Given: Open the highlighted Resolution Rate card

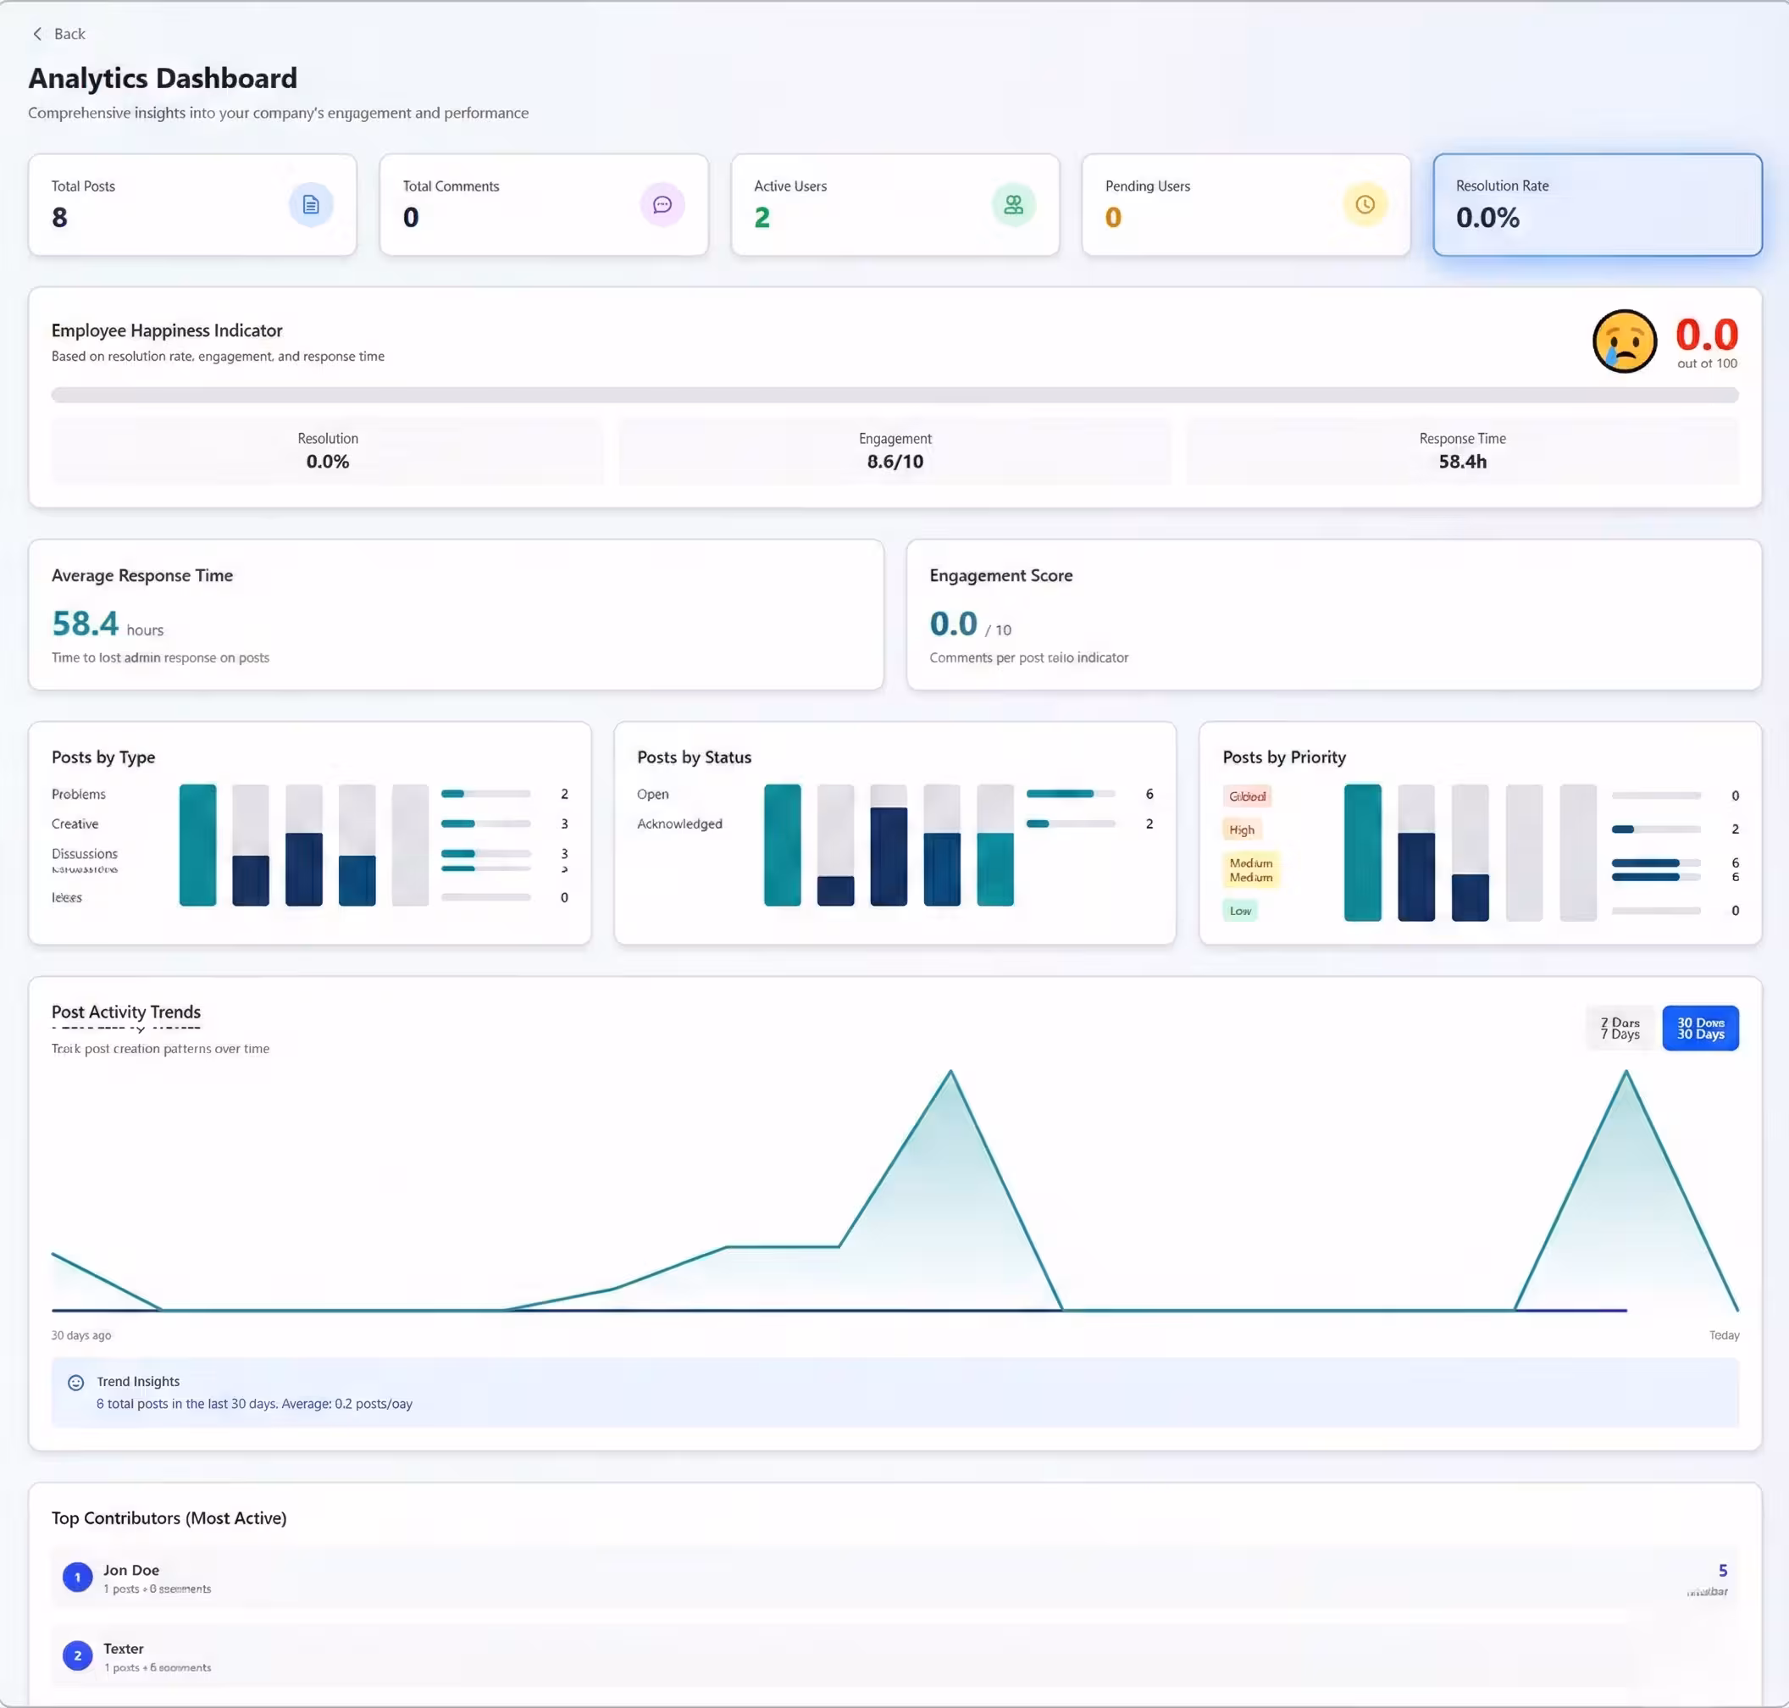Looking at the screenshot, I should coord(1598,205).
